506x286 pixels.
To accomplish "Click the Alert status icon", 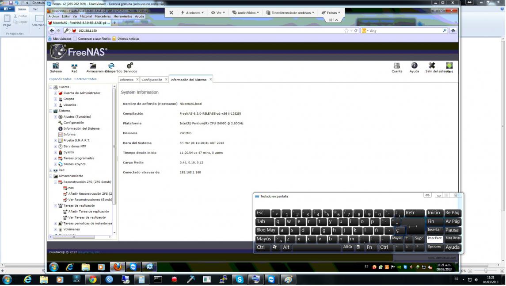I will click(449, 66).
